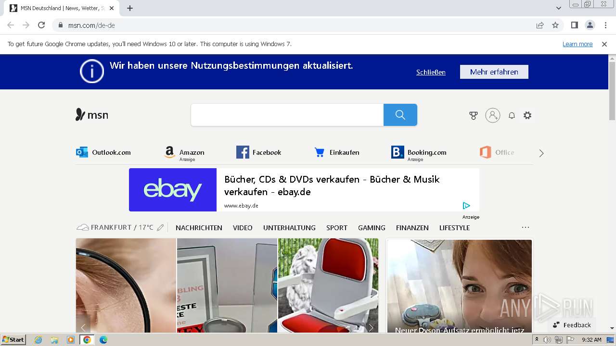The image size is (616, 346).
Task: Open Chrome profile avatar
Action: click(590, 25)
